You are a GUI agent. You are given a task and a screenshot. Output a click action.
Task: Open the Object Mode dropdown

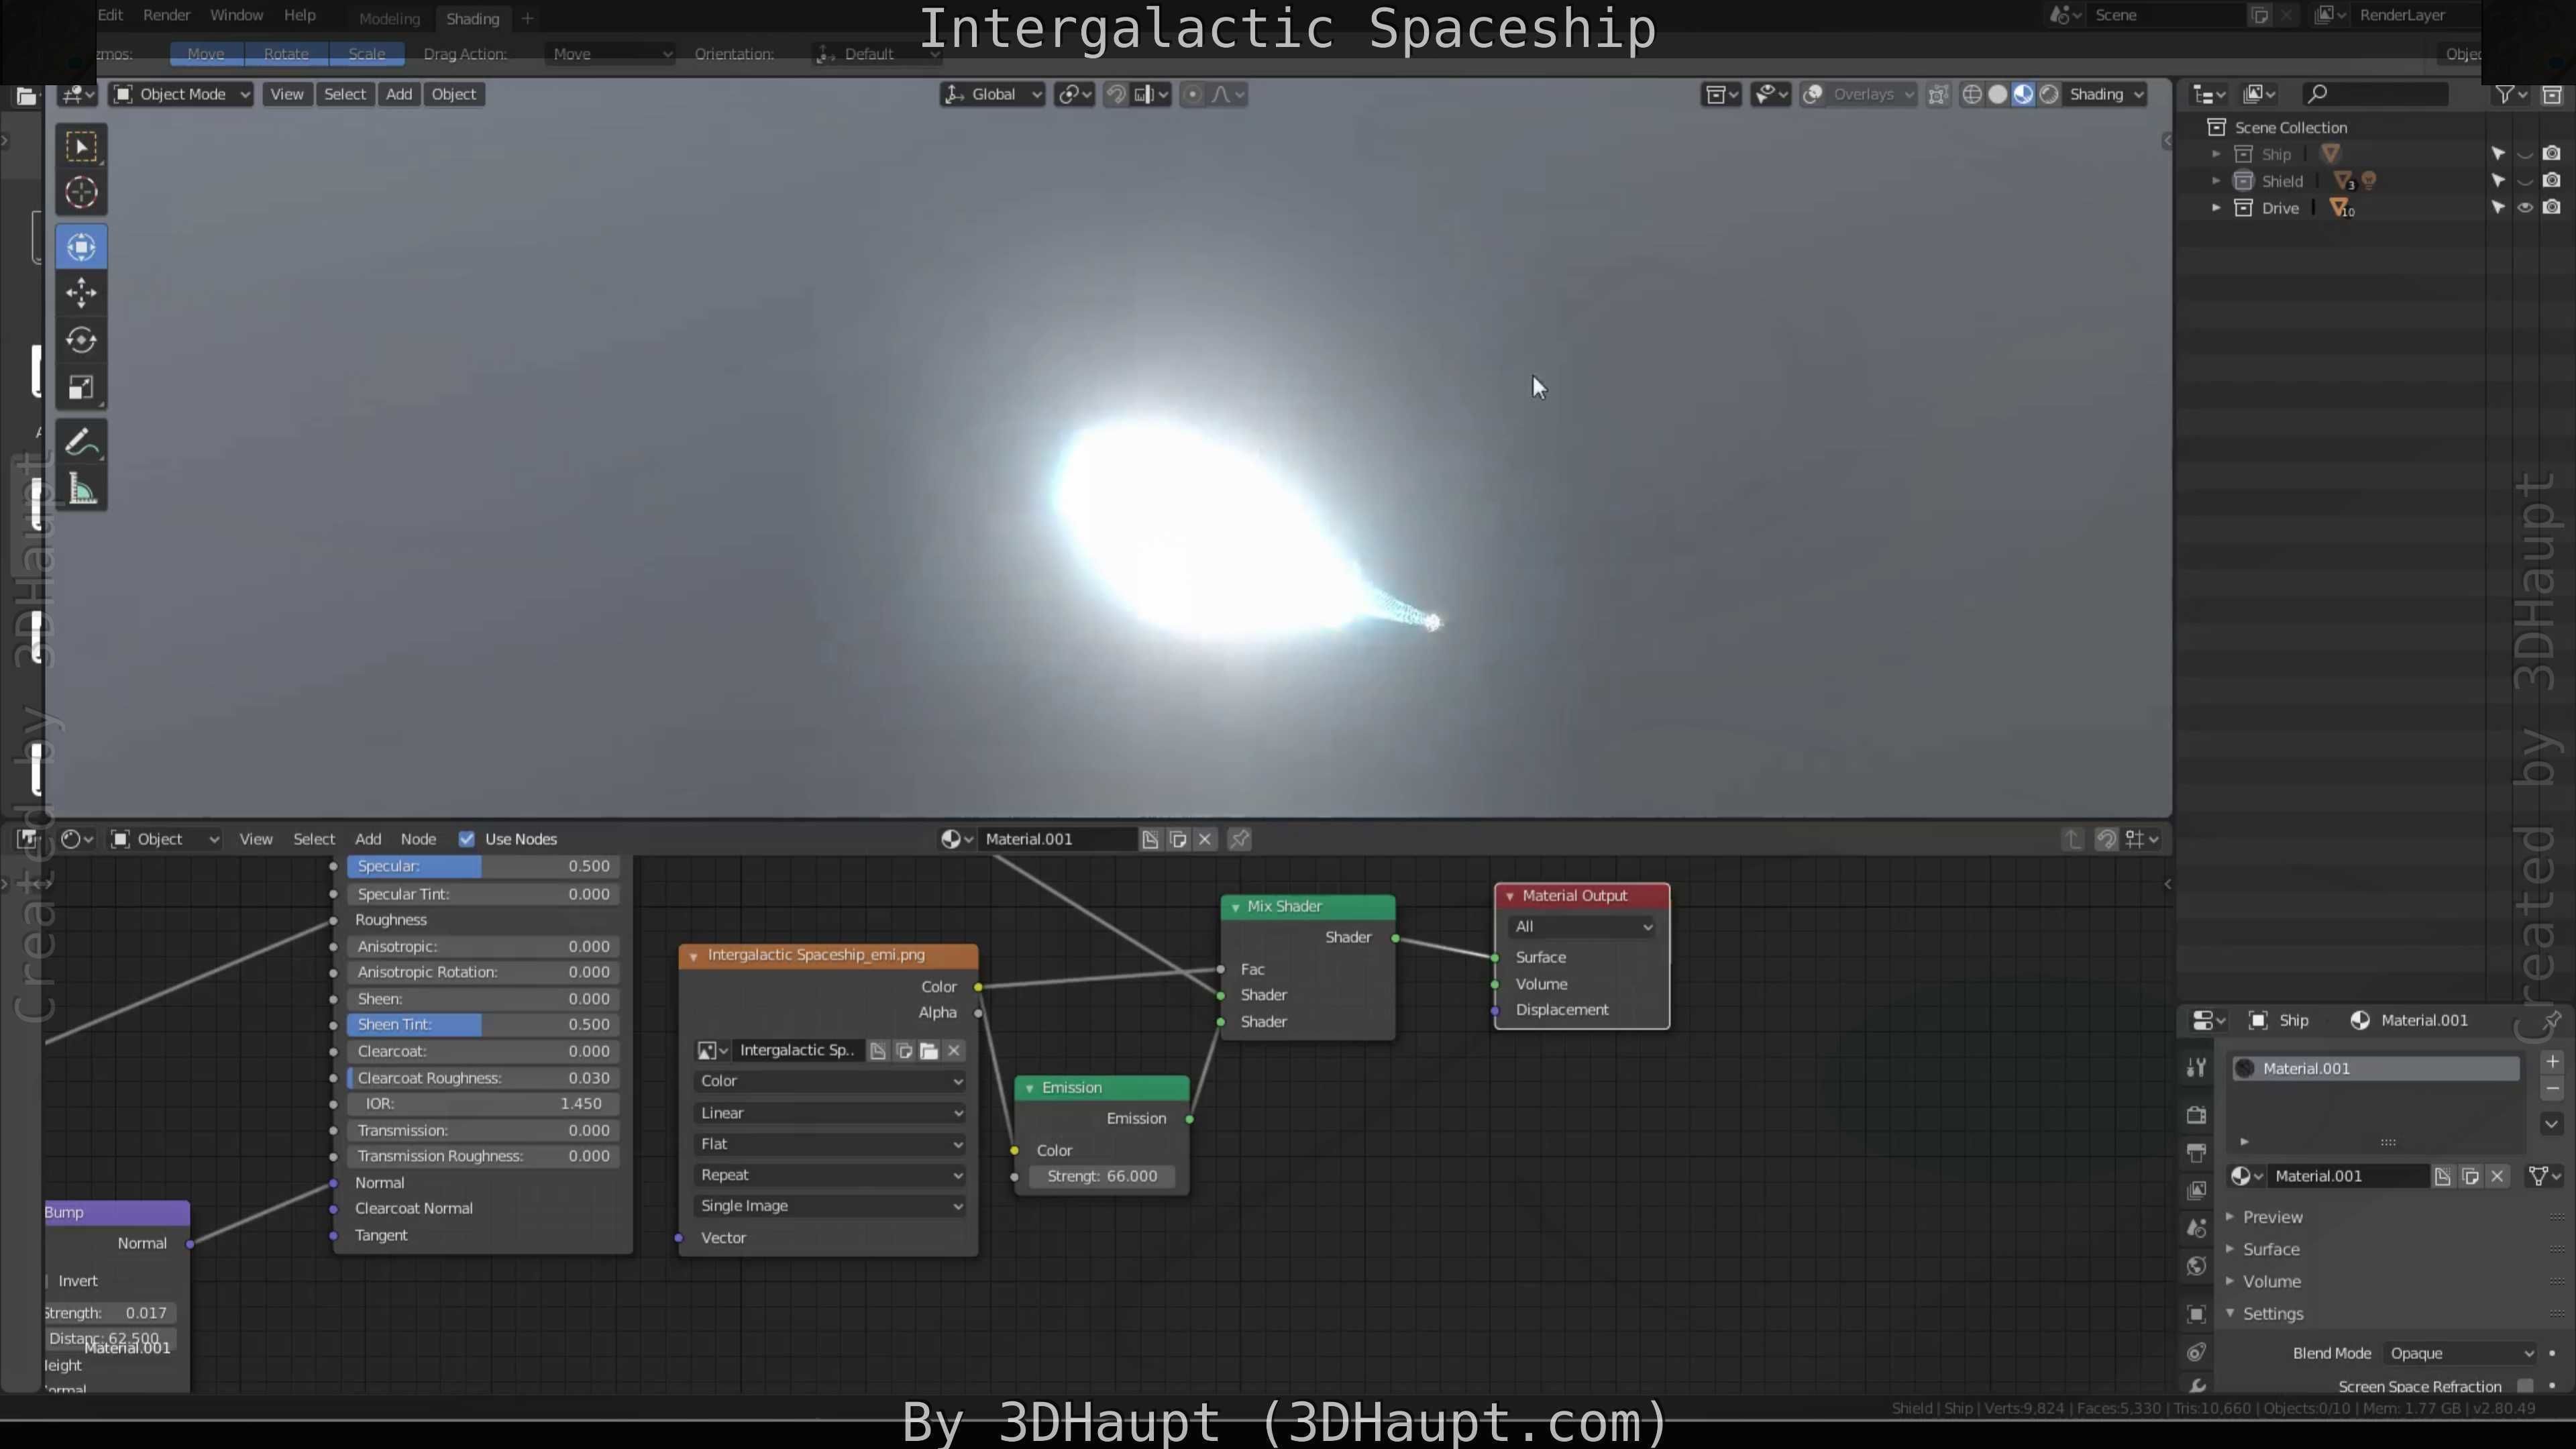pyautogui.click(x=182, y=94)
